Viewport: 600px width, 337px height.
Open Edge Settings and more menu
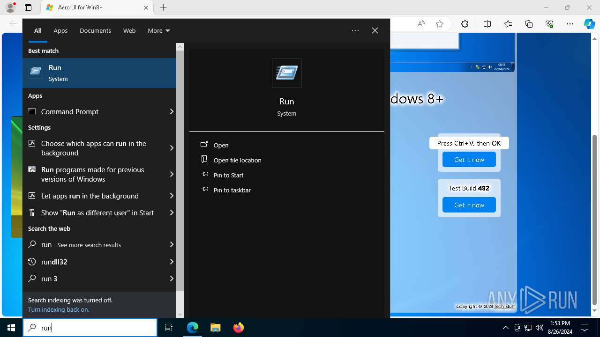pos(570,24)
